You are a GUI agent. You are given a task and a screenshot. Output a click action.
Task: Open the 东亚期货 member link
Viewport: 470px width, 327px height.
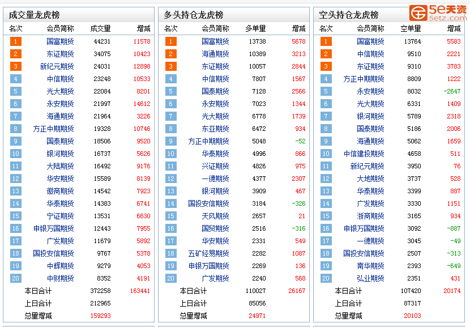coord(216,129)
